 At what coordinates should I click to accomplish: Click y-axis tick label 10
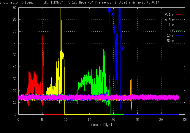[x=15, y=103]
